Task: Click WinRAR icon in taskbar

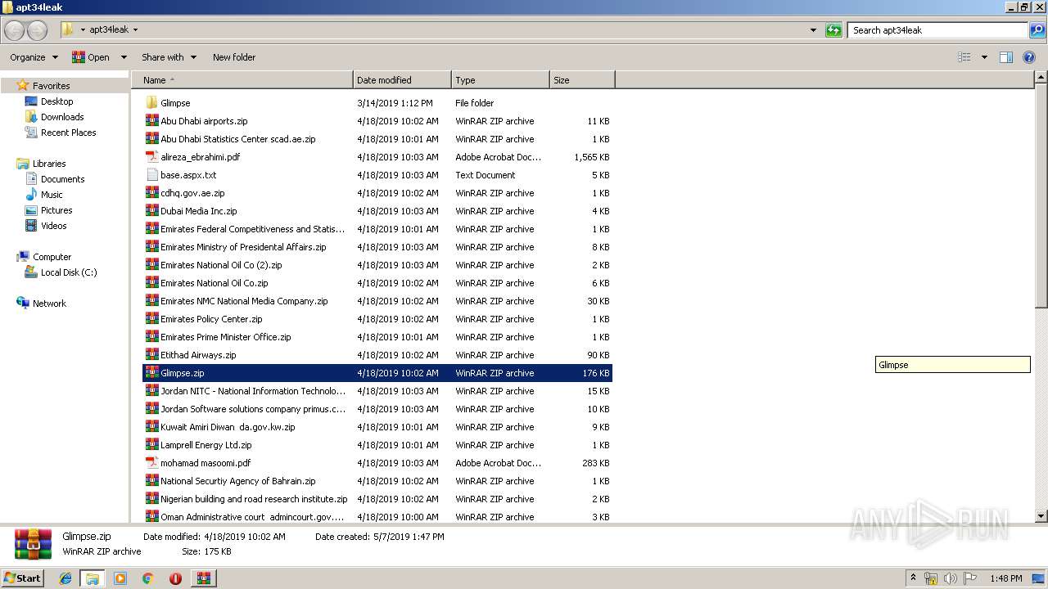Action: 204,578
